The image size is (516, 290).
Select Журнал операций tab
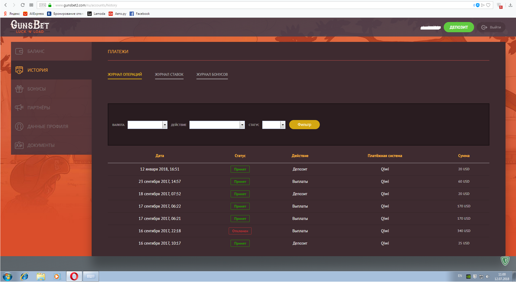coord(125,74)
